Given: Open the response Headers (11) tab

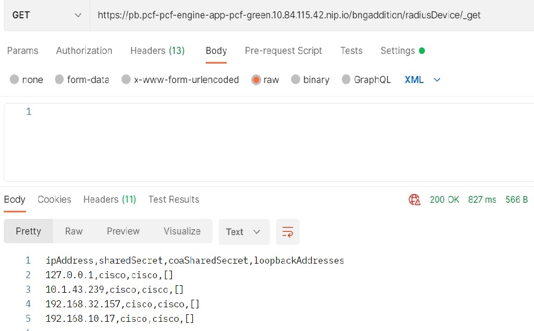Looking at the screenshot, I should [110, 199].
